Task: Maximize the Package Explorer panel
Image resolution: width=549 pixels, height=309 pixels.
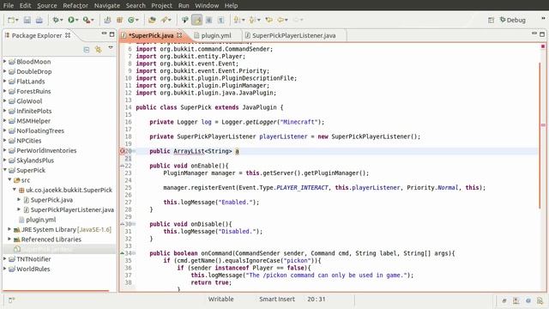Action: [112, 34]
